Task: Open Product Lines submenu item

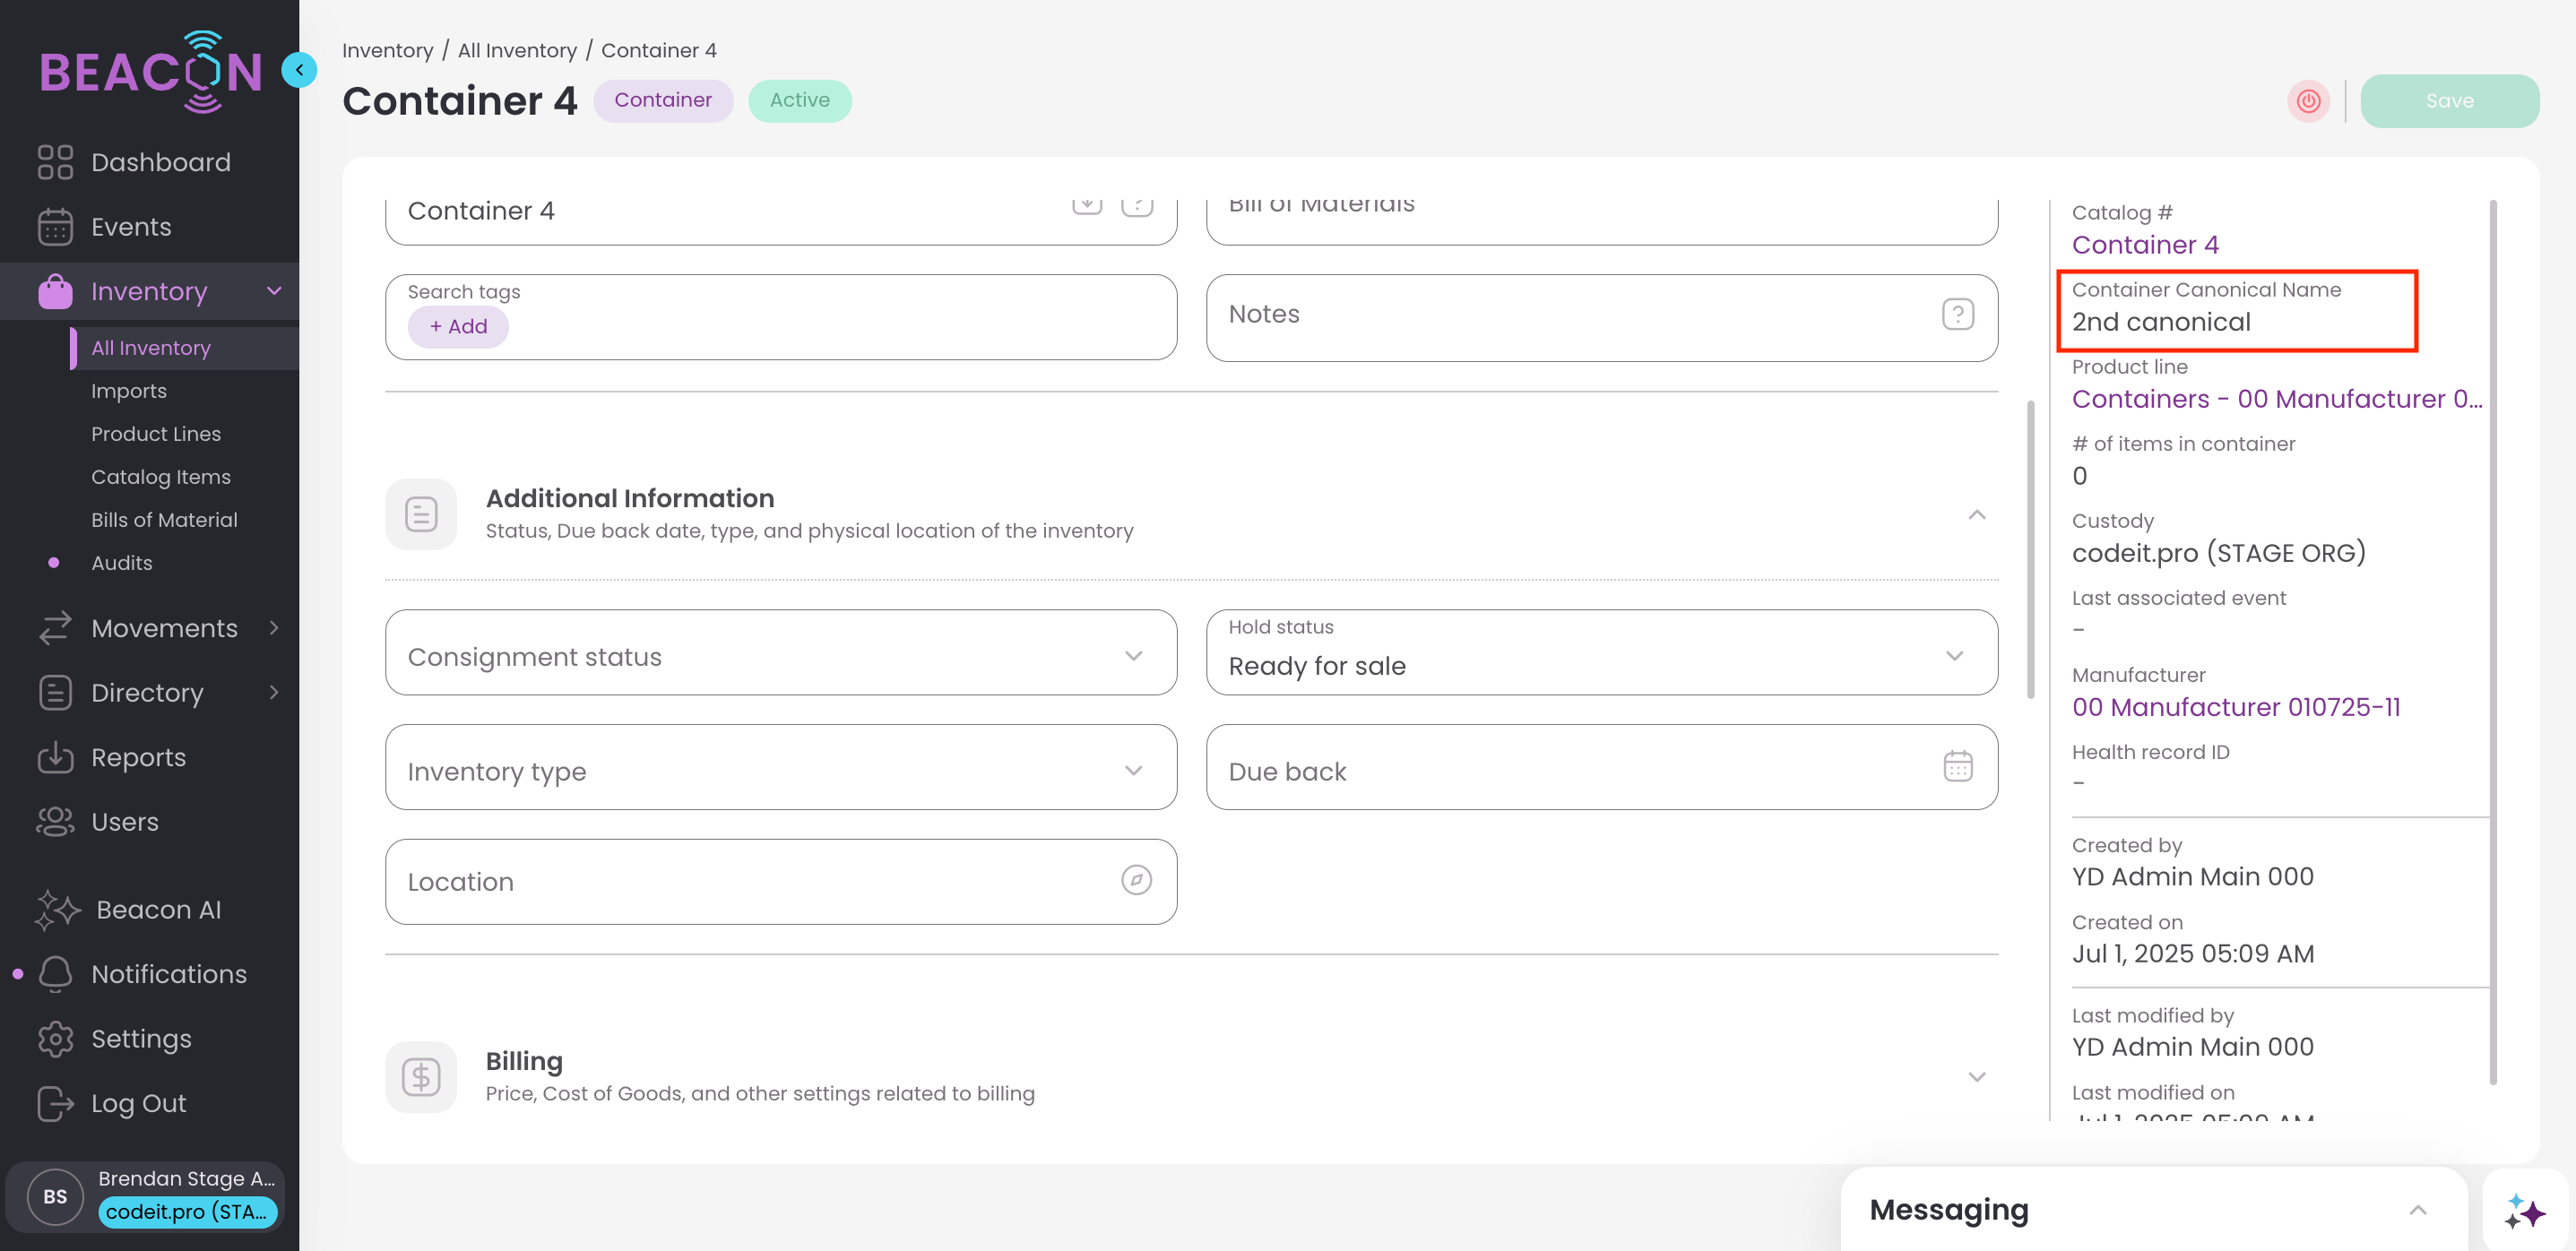Action: pyautogui.click(x=156, y=434)
